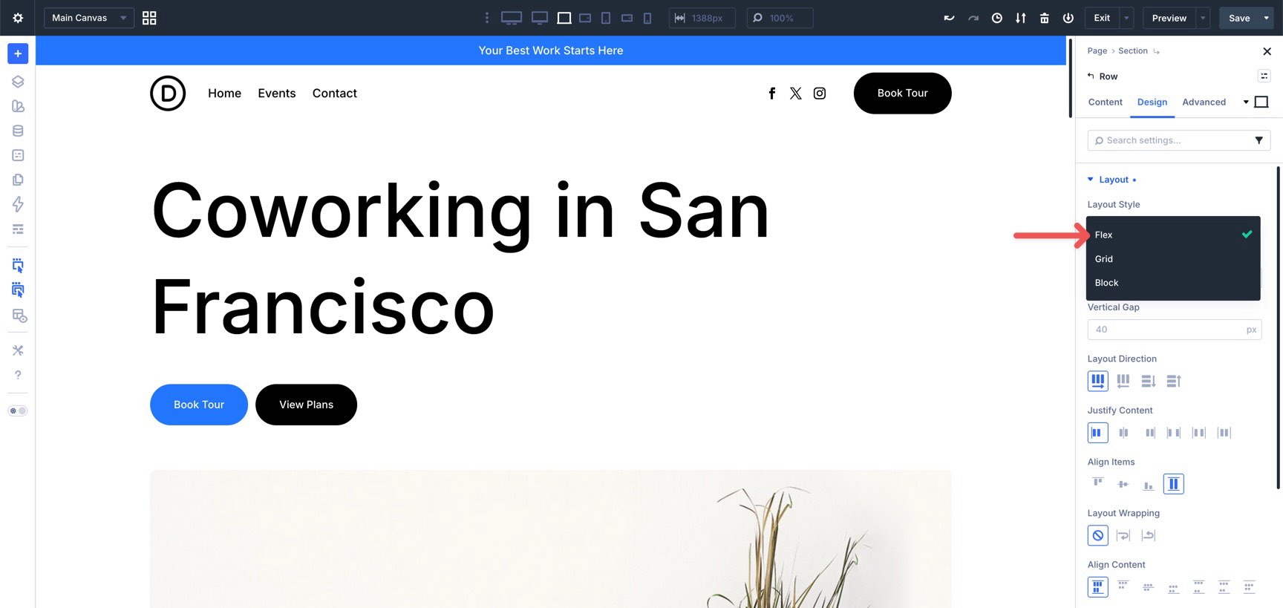
Task: Open the dropdown arrow next to Exit
Action: 1127,18
